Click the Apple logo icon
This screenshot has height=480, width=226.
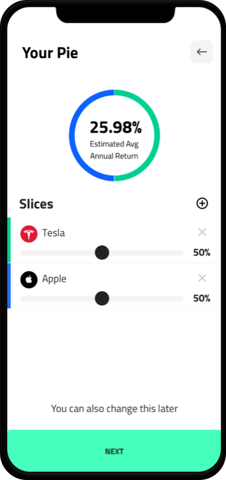point(29,279)
